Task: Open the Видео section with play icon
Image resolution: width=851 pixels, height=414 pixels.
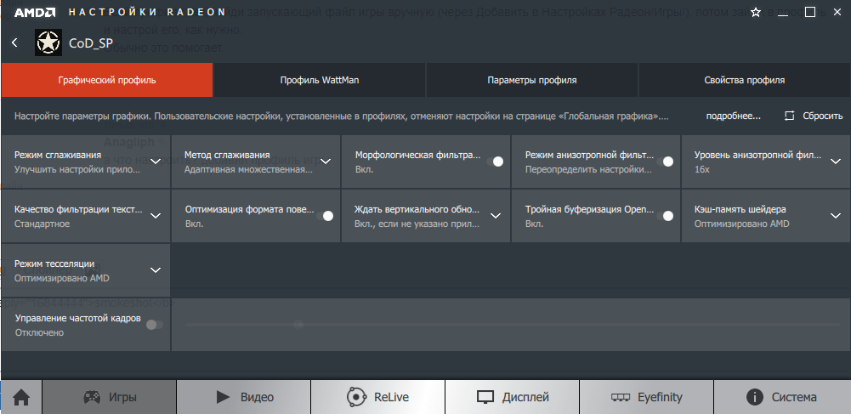Action: tap(244, 397)
